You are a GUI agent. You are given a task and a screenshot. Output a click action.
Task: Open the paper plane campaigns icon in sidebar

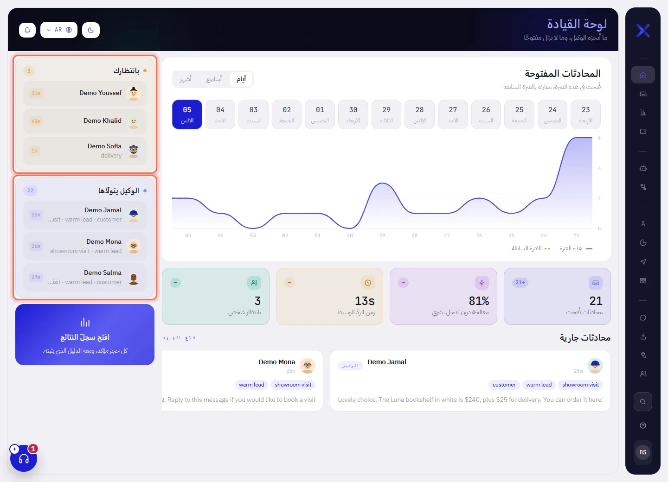[643, 262]
